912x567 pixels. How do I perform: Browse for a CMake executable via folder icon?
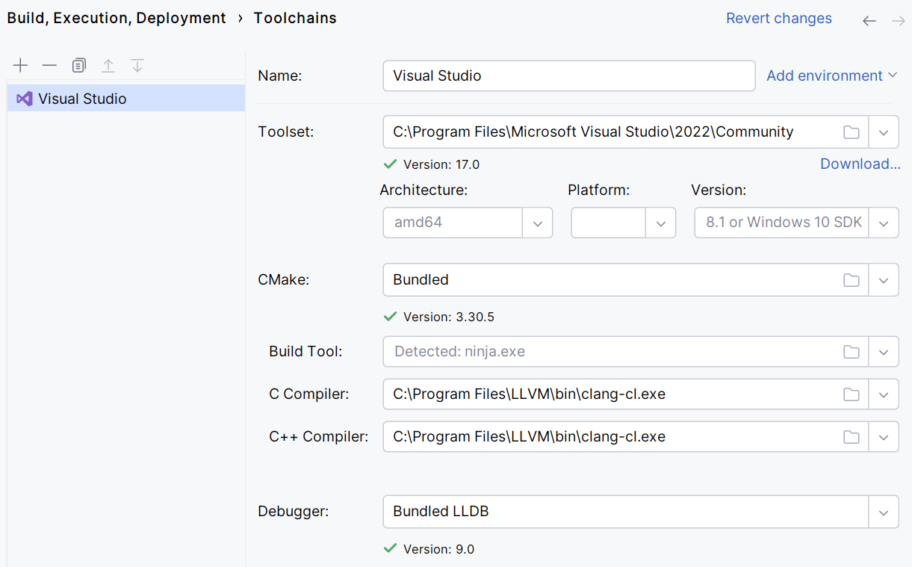coord(851,279)
